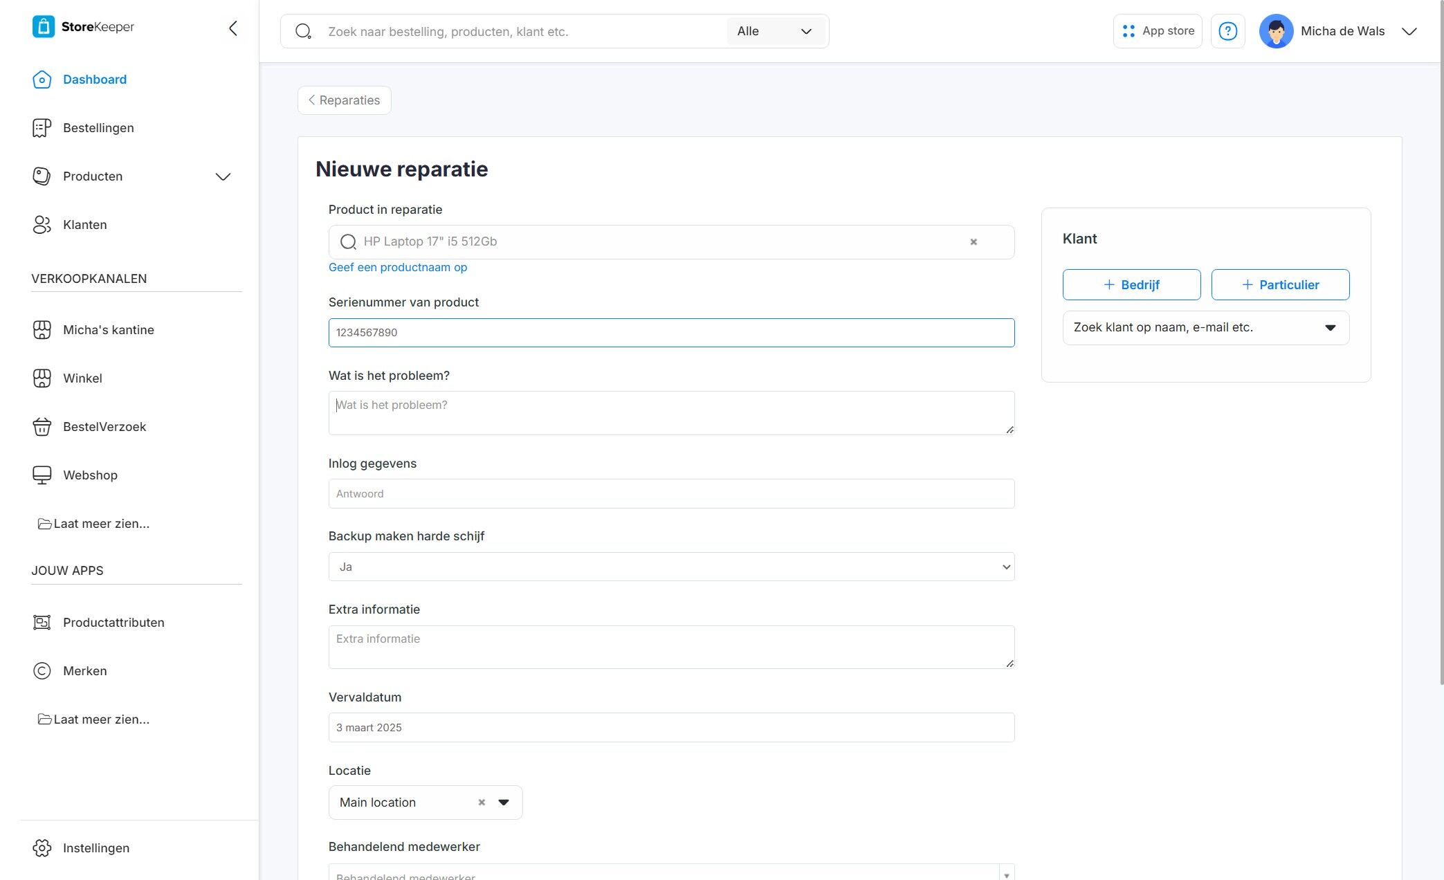The height and width of the screenshot is (880, 1444).
Task: Open the Alle search filter dropdown
Action: tap(774, 31)
